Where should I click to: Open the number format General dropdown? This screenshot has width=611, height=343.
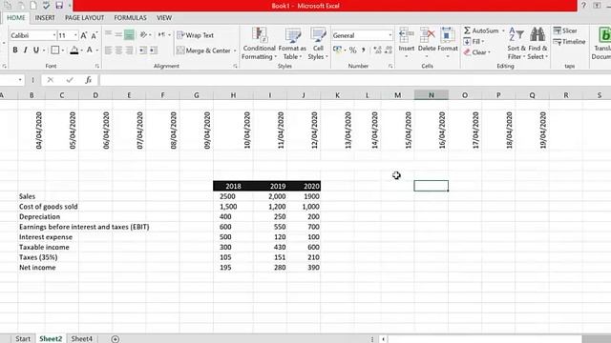390,35
